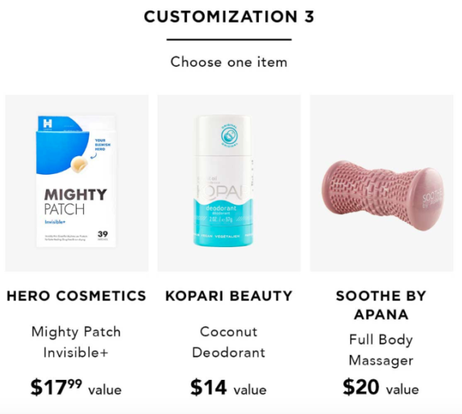
Task: Click the SOOTHE end cap of roller
Action: [432, 198]
